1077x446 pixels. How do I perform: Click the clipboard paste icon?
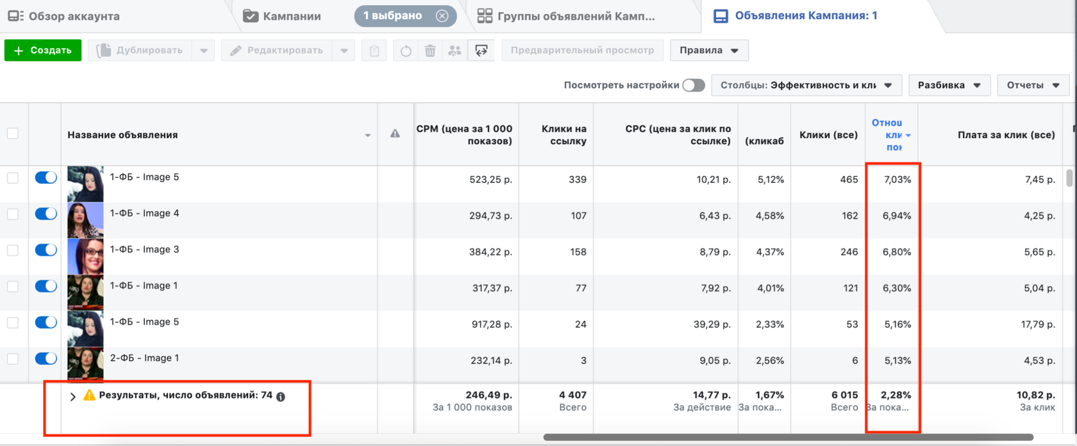tap(374, 51)
